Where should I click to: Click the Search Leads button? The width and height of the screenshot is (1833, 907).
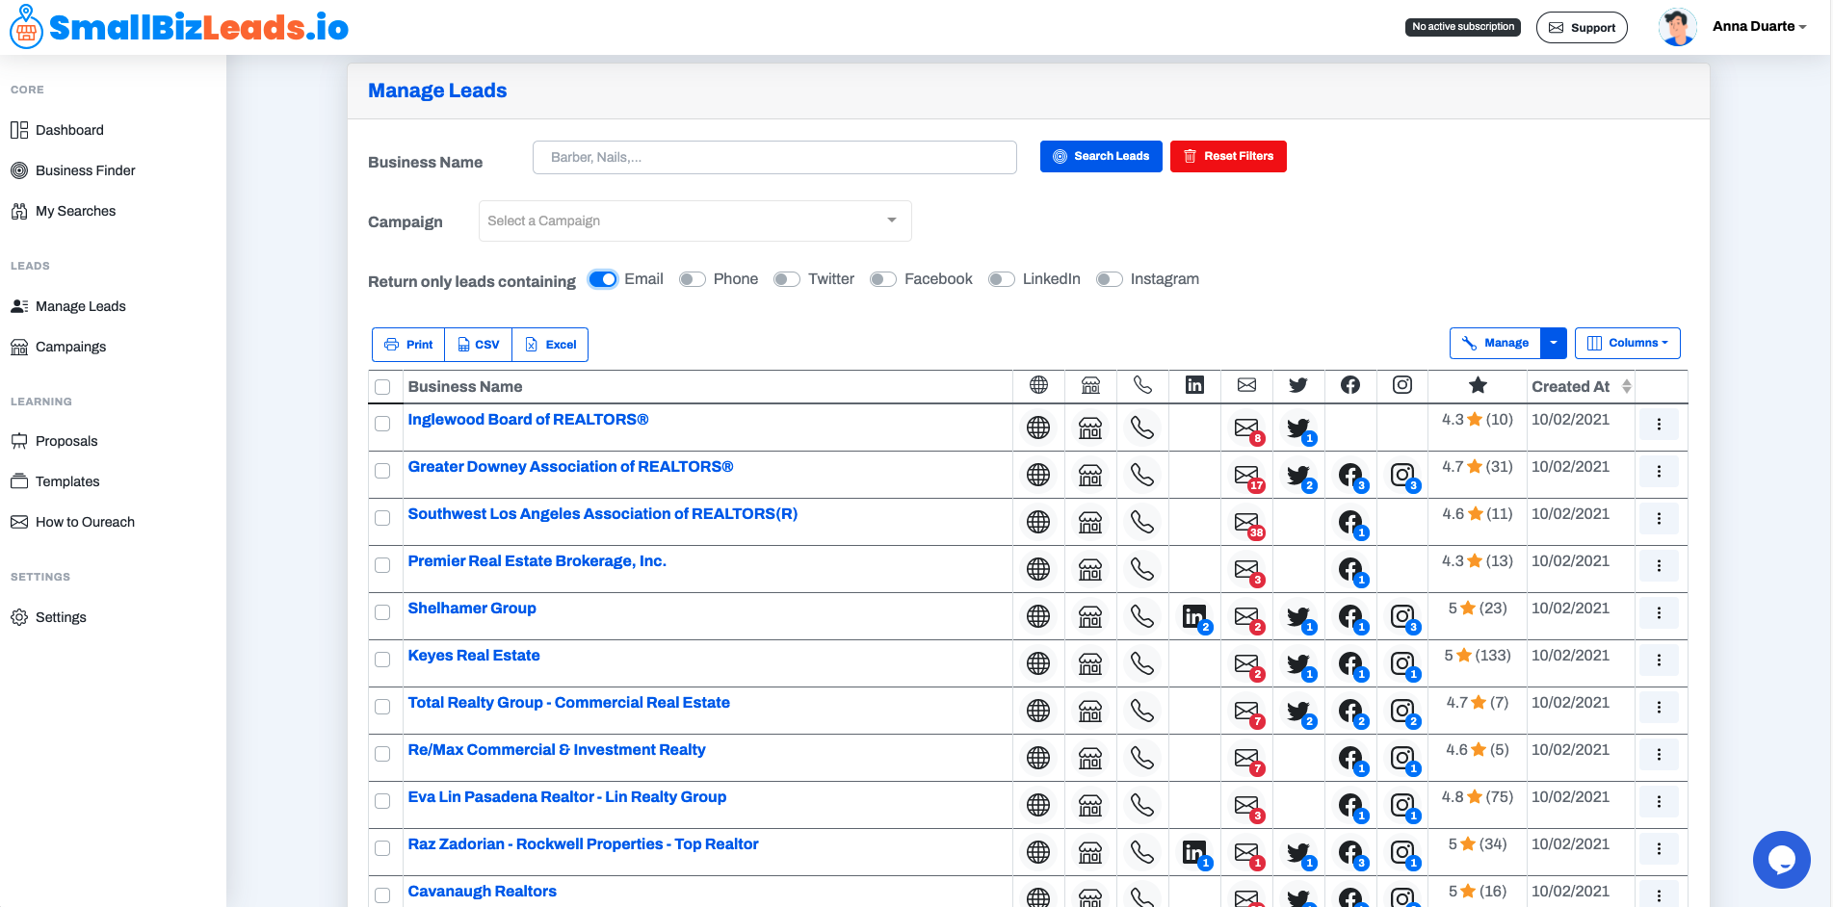coord(1100,156)
